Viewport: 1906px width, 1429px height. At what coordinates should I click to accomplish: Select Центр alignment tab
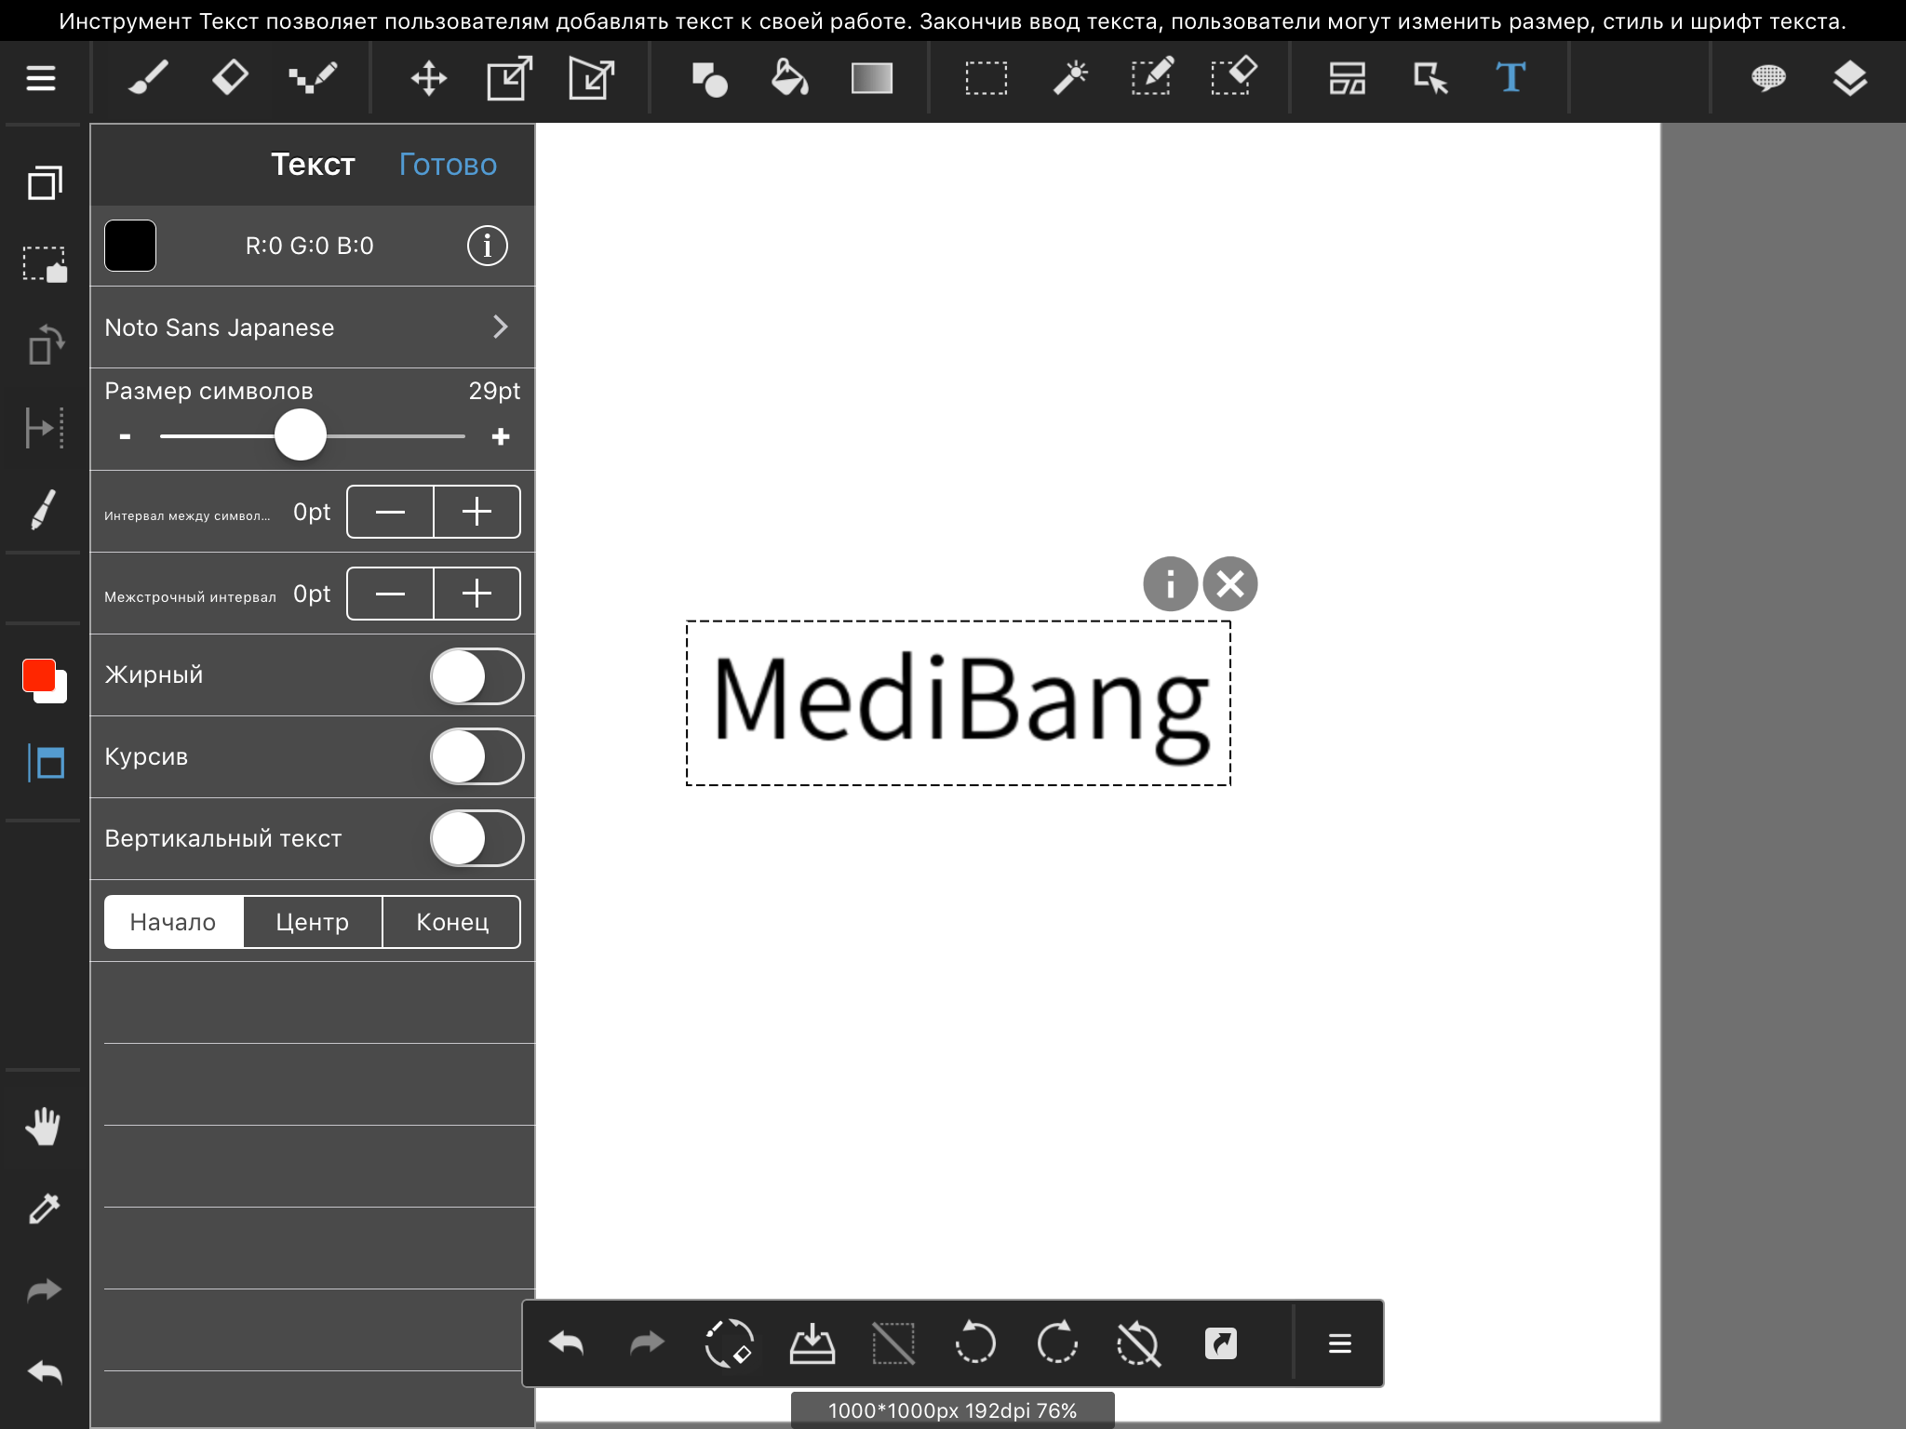(x=313, y=922)
